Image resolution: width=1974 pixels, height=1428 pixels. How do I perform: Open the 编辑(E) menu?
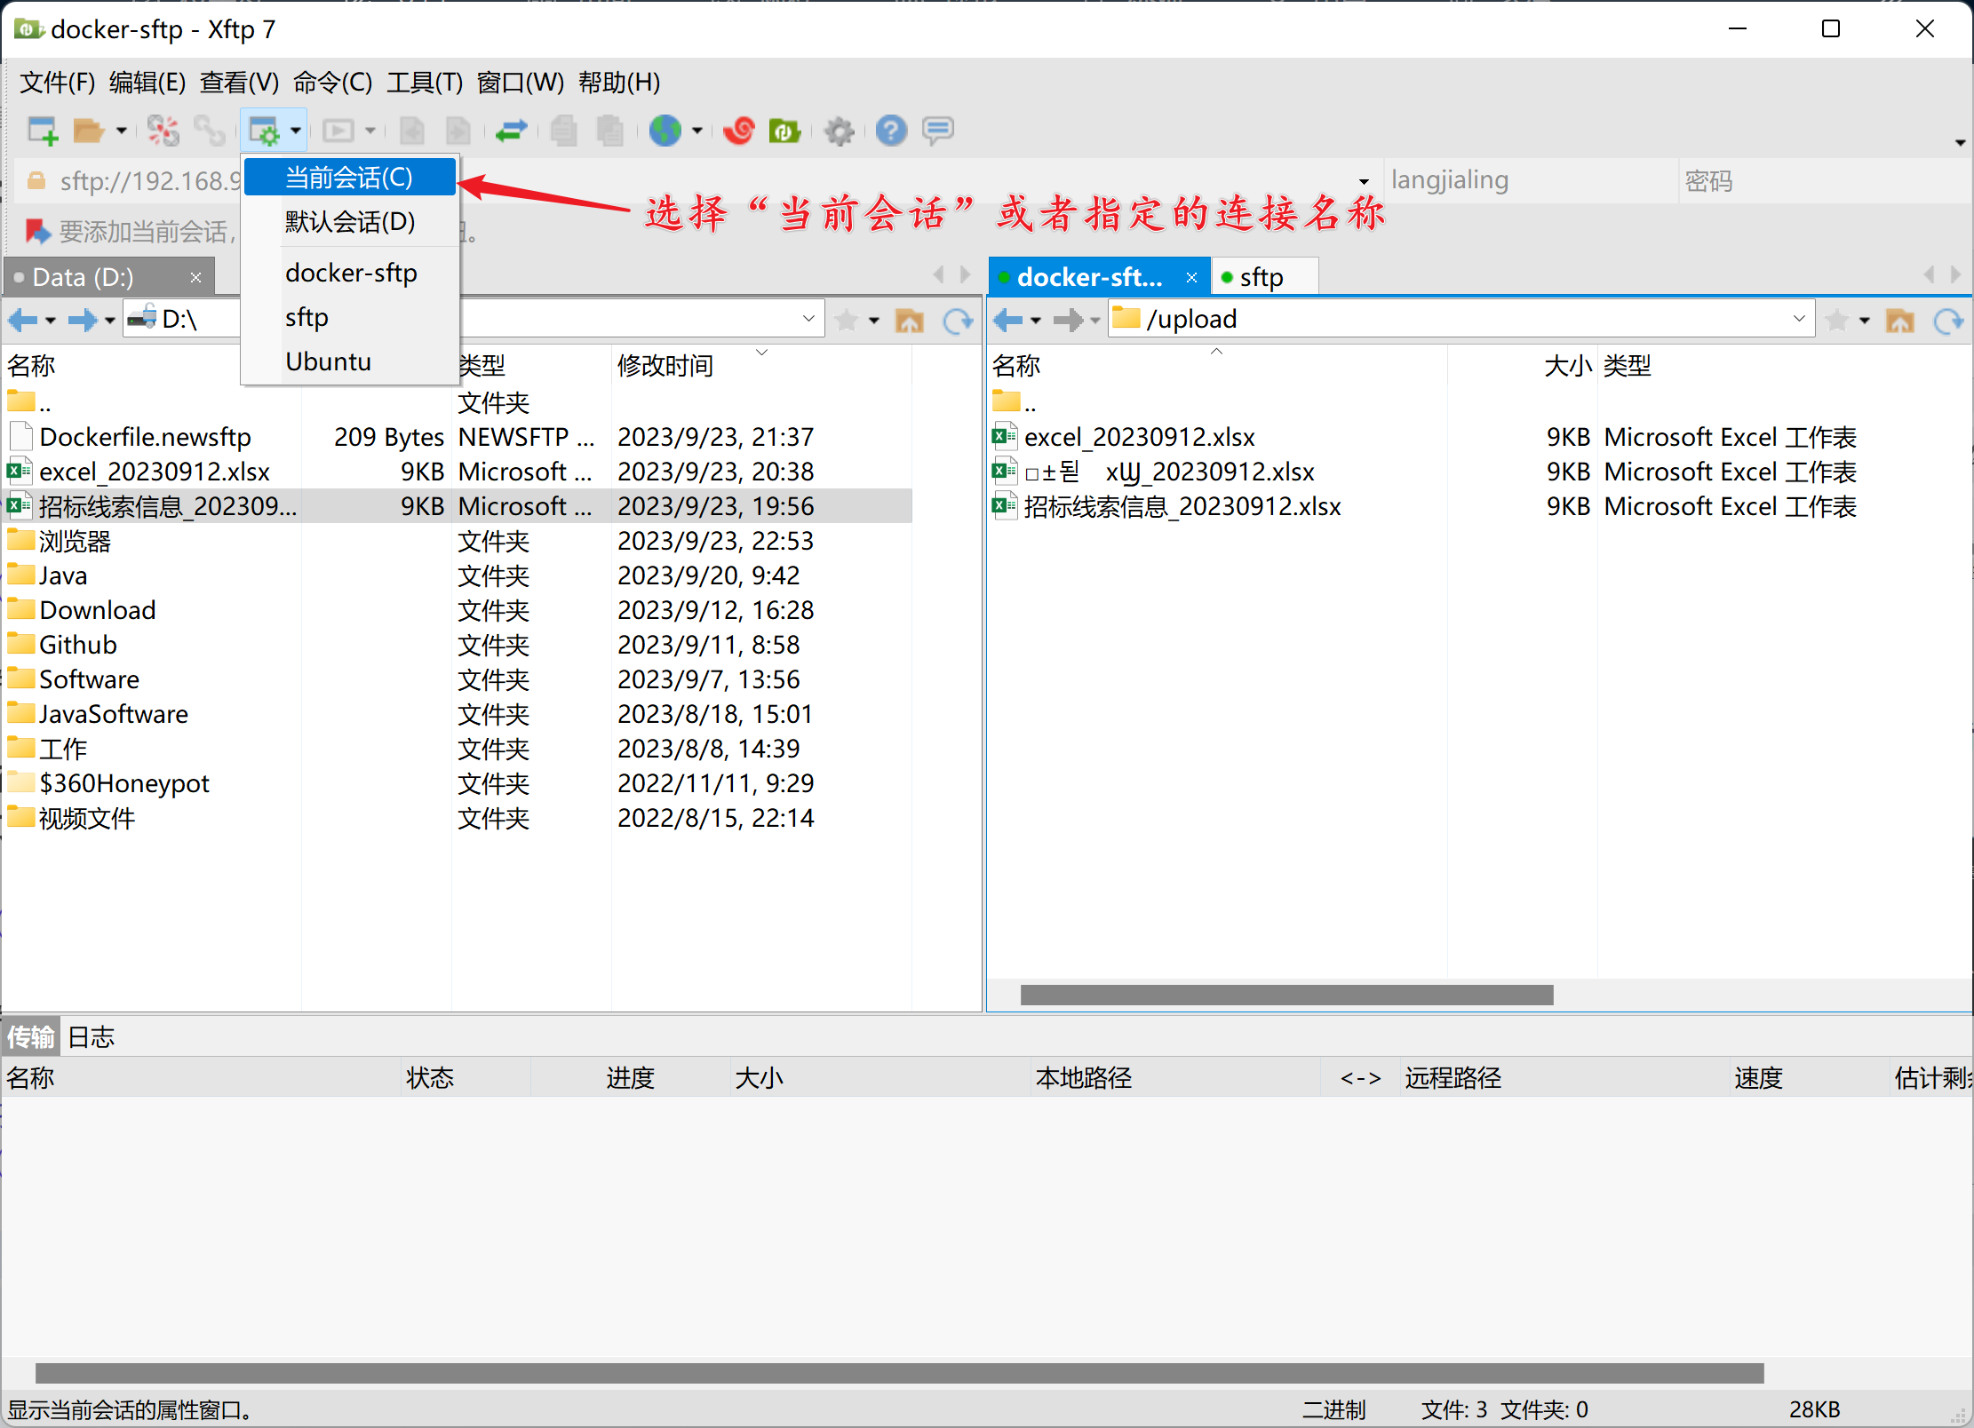point(147,83)
